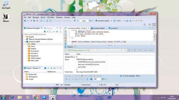Image resolution: width=179 pixels, height=100 pixels.
Task: Open the Window menu
Action: pyautogui.click(x=67, y=17)
